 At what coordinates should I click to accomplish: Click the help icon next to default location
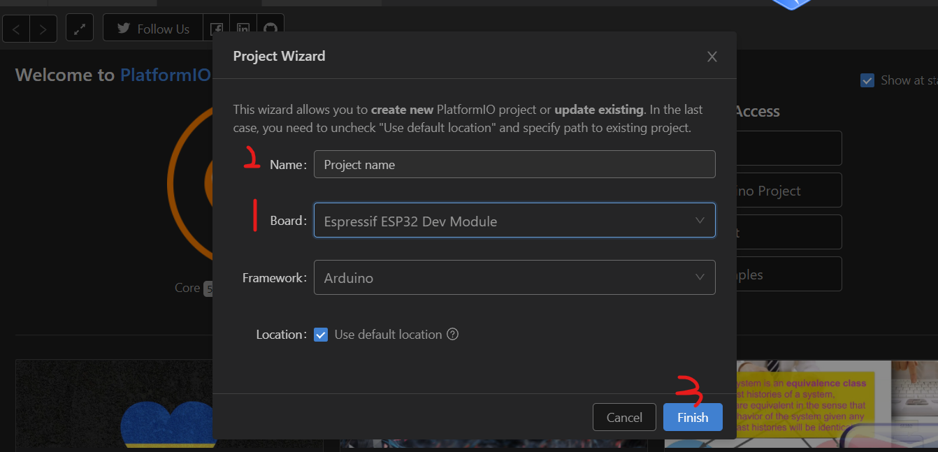point(452,334)
